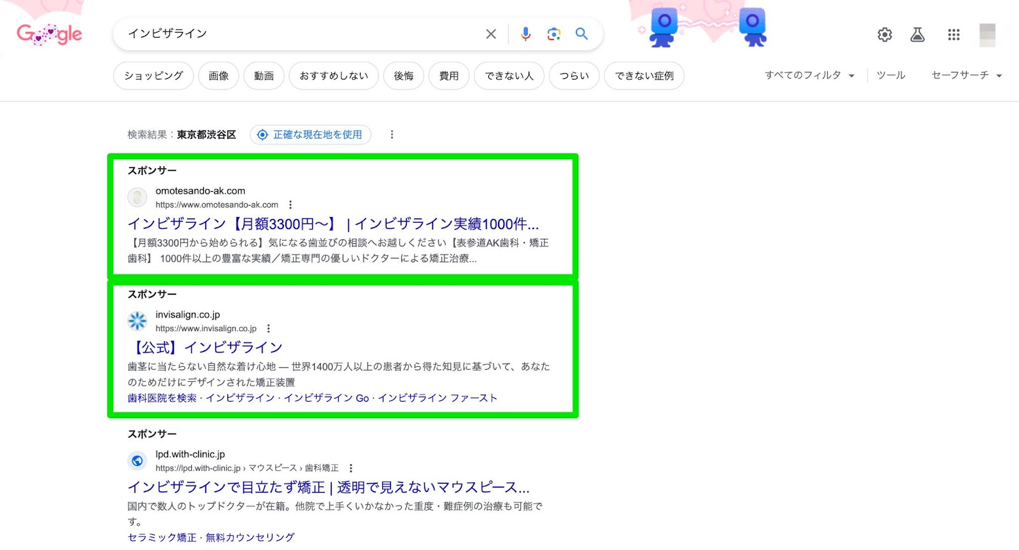The width and height of the screenshot is (1019, 550).
Task: Open the Google apps grid
Action: [x=953, y=34]
